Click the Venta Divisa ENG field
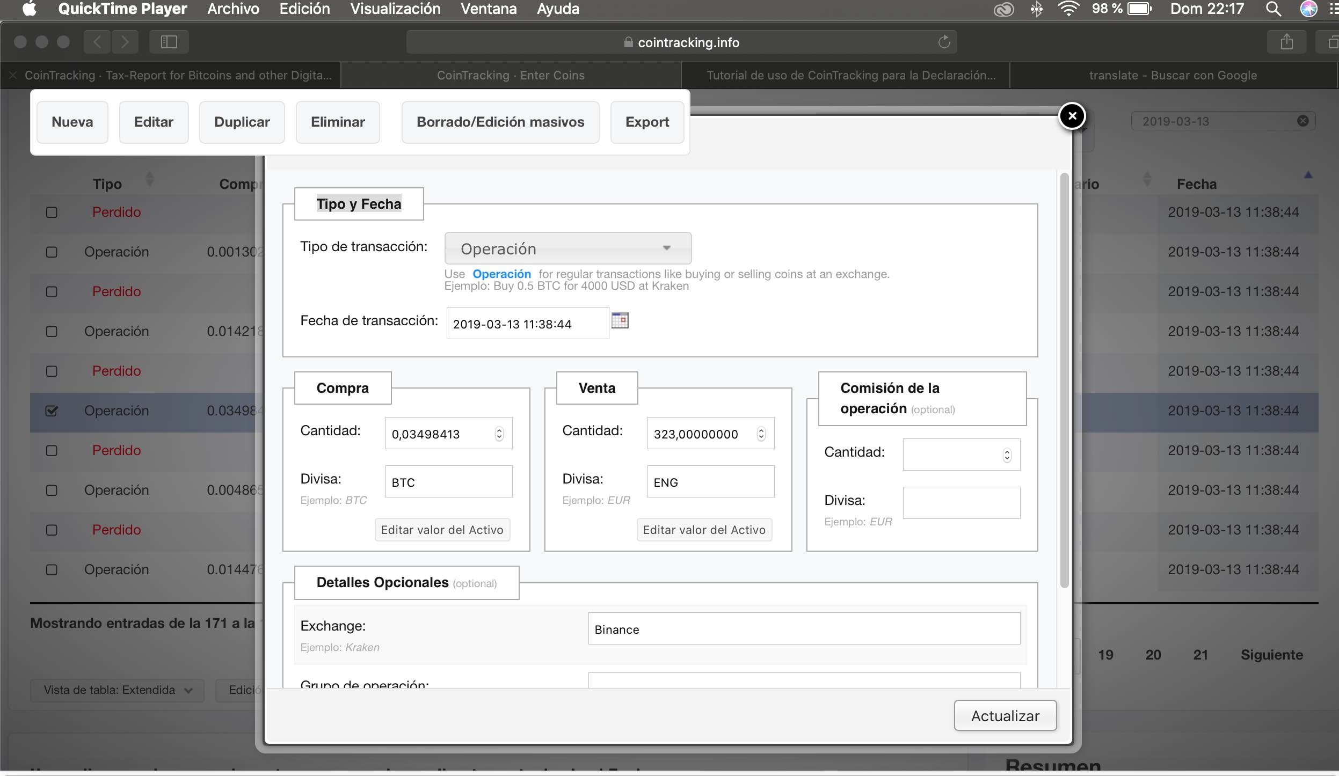 (711, 481)
